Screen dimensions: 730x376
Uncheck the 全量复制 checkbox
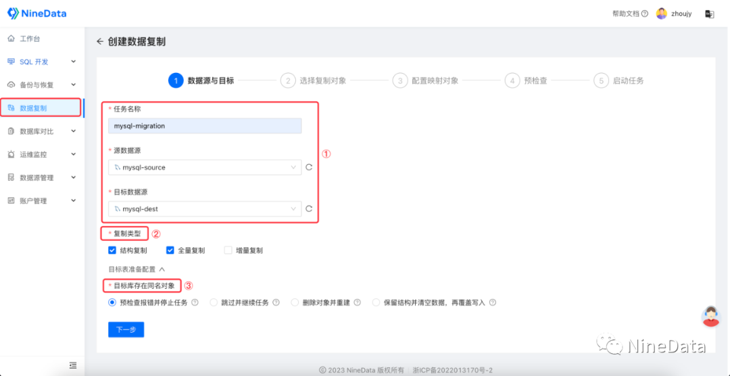[x=170, y=250]
